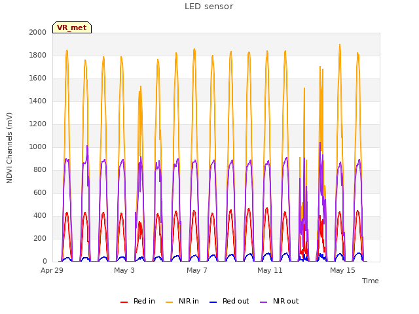Click the 1200 y-axis tick label

[38, 124]
